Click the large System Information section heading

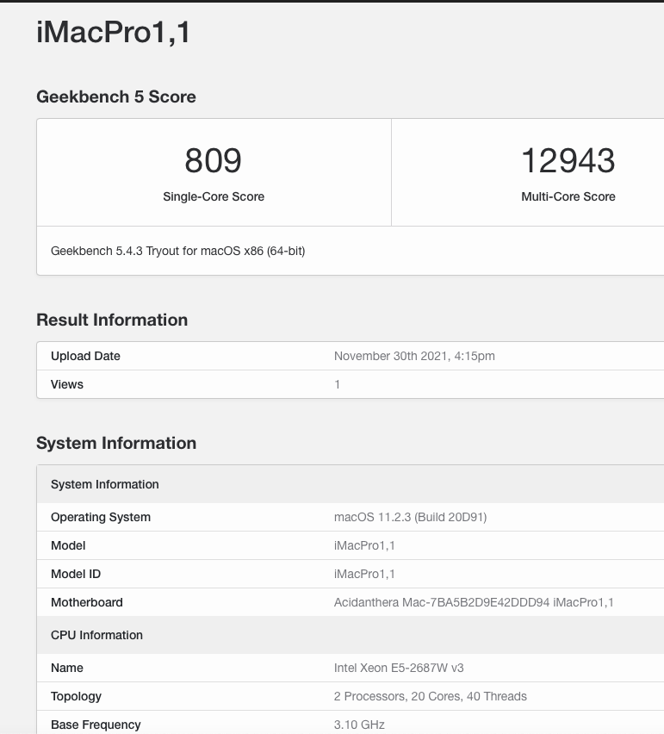116,444
